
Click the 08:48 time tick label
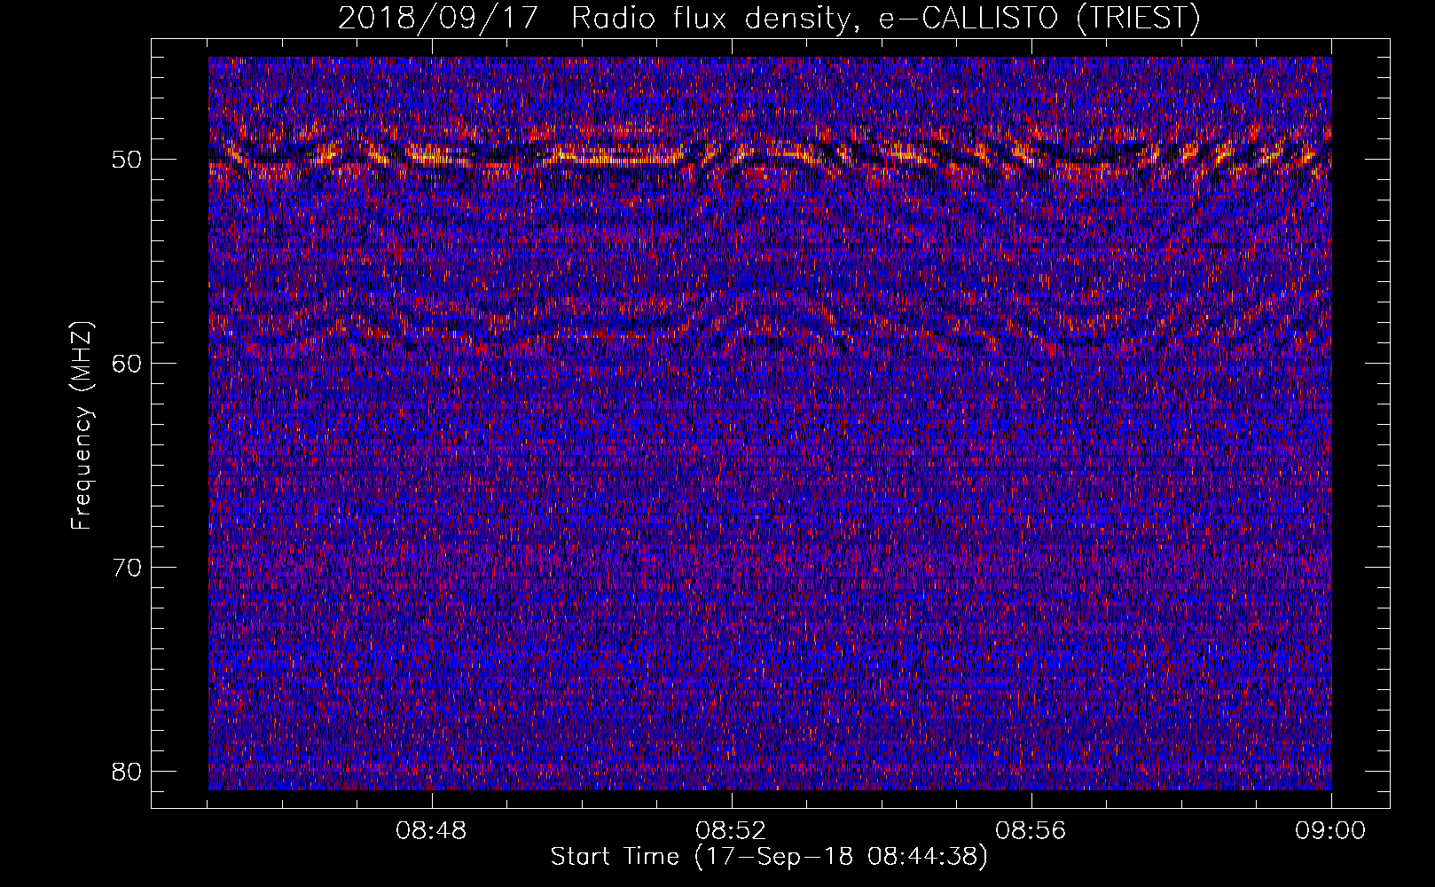(x=432, y=831)
